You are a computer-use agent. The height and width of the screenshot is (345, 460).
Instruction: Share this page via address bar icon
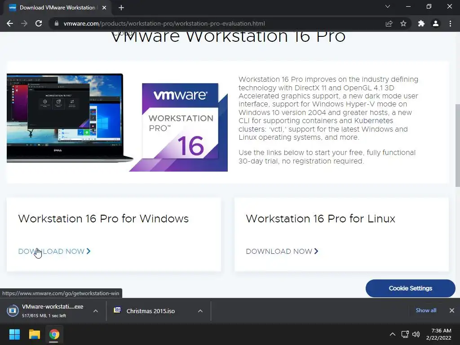pyautogui.click(x=389, y=23)
